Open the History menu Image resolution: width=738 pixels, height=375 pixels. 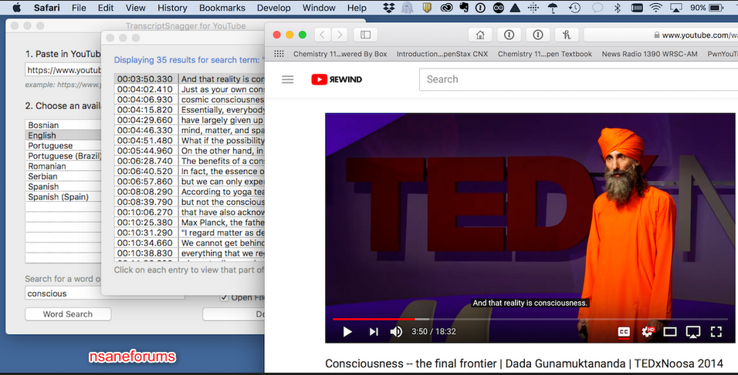point(172,8)
